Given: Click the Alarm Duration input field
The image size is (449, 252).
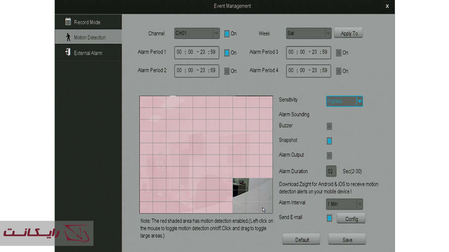Looking at the screenshot, I should pos(331,171).
